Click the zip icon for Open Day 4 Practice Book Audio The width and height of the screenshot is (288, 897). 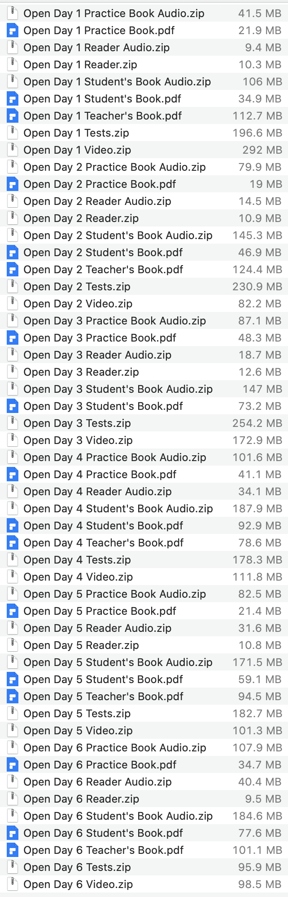pyautogui.click(x=12, y=457)
